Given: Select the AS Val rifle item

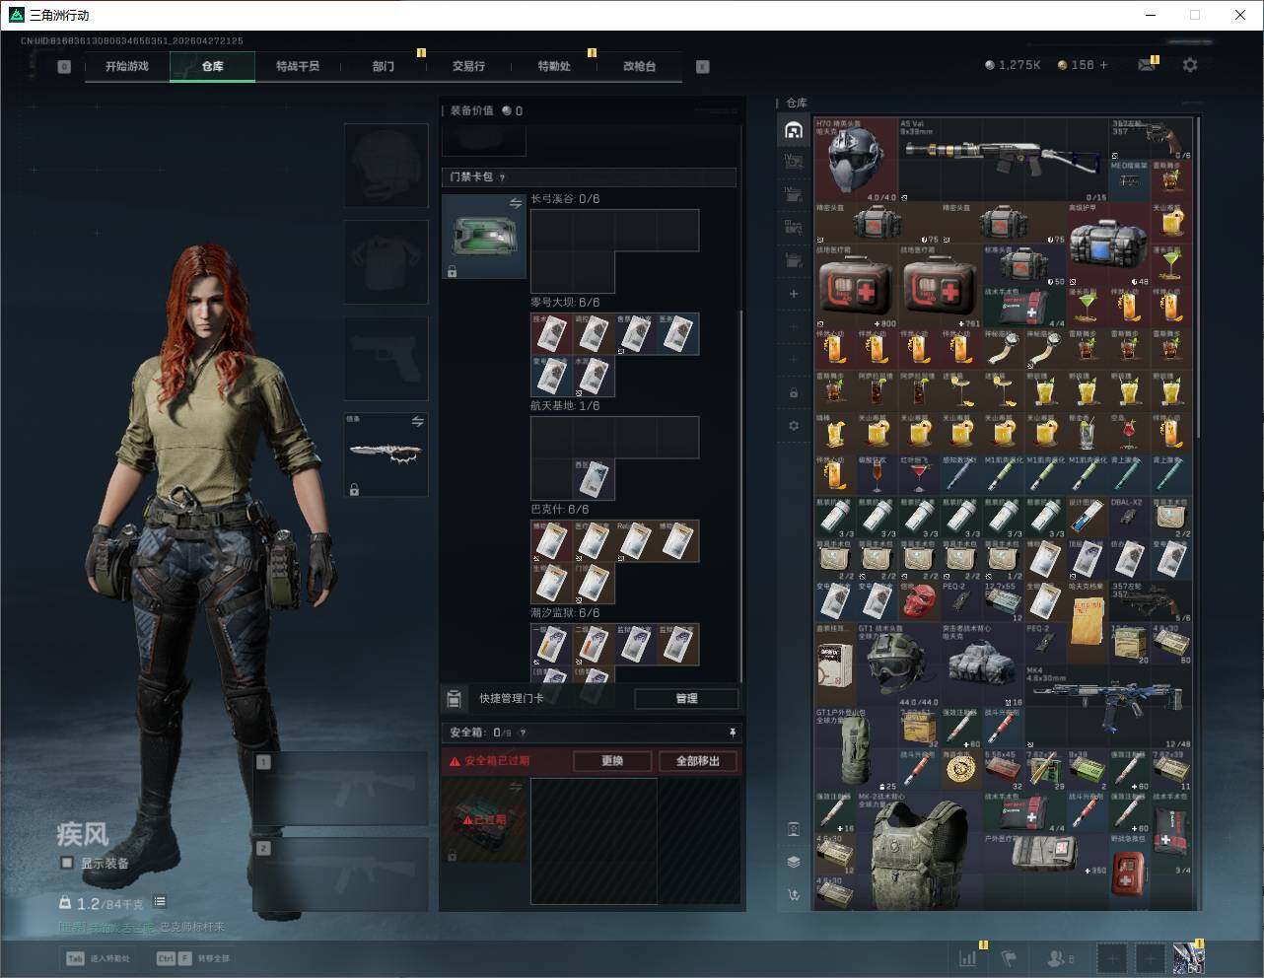Looking at the screenshot, I should click(x=1004, y=160).
